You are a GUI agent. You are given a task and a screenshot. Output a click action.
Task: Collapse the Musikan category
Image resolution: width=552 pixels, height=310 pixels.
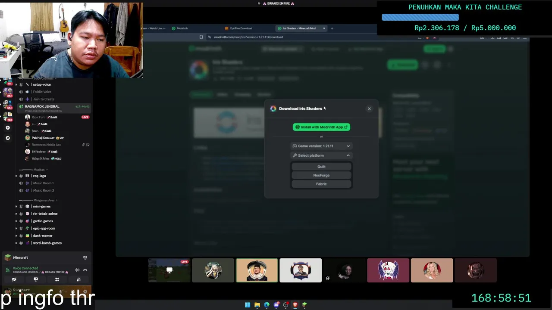click(x=39, y=170)
